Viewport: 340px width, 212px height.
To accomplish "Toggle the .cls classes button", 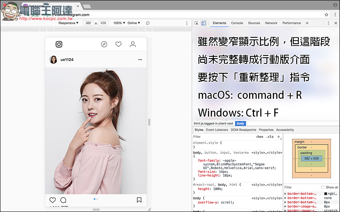I will coord(270,137).
